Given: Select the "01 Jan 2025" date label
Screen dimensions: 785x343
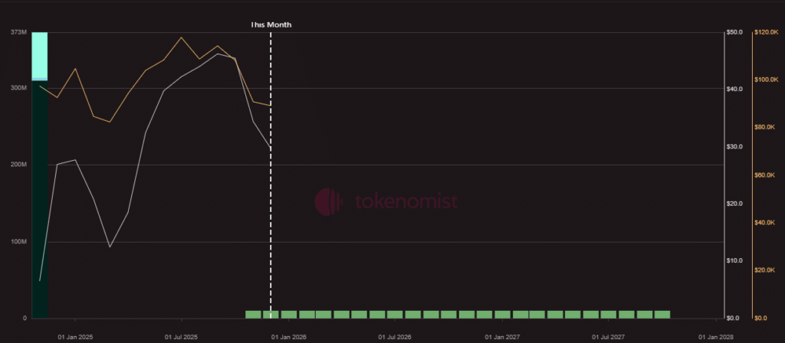Looking at the screenshot, I should [75, 336].
